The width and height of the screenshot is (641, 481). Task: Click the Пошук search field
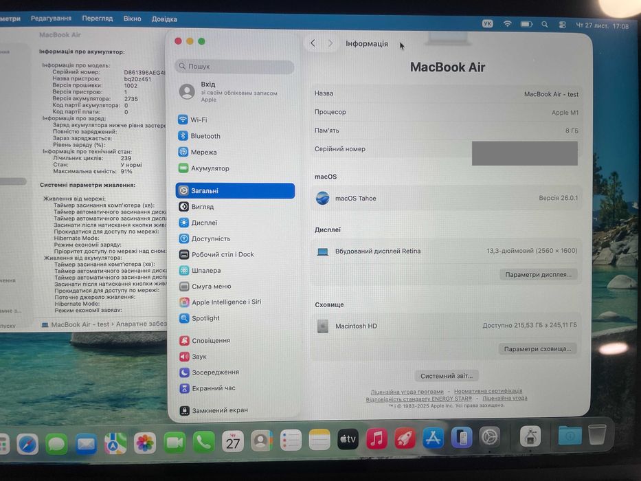(235, 66)
